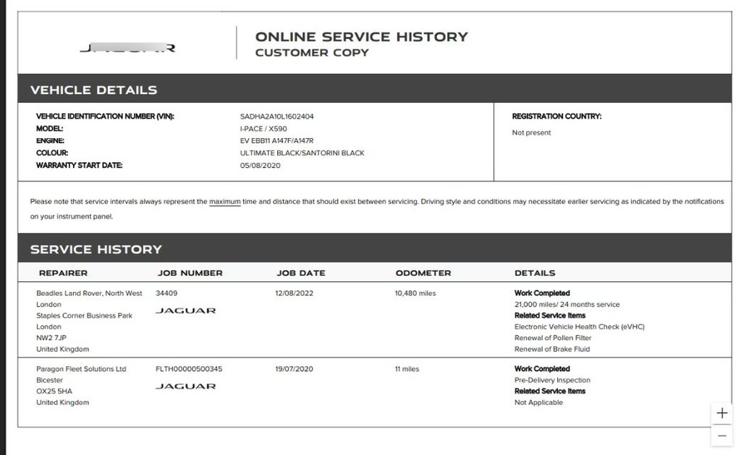Click the Beadles Land Rover repairer entry

click(x=89, y=293)
